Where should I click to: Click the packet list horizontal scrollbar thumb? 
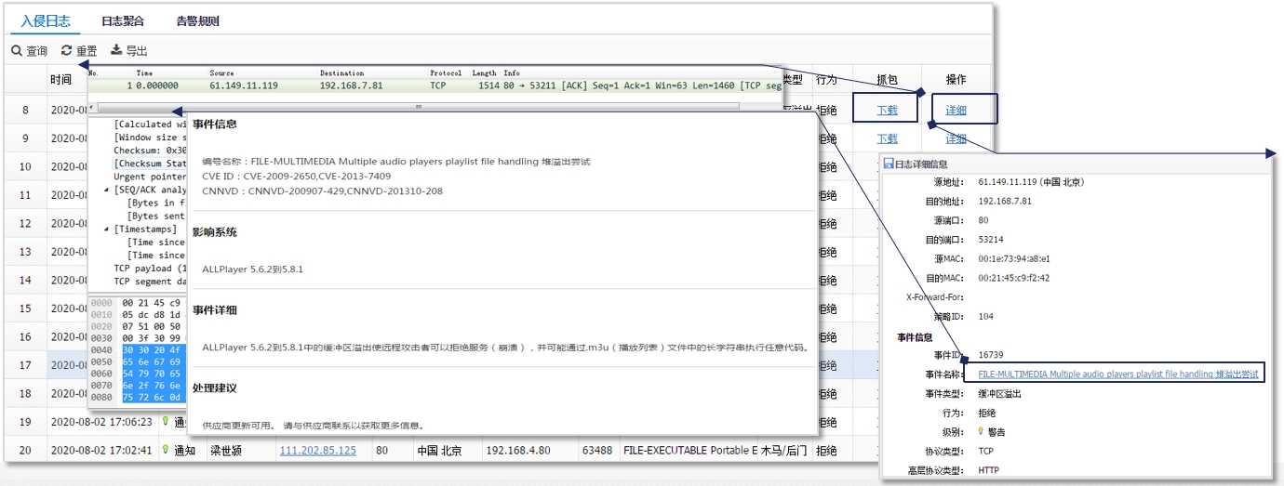419,108
